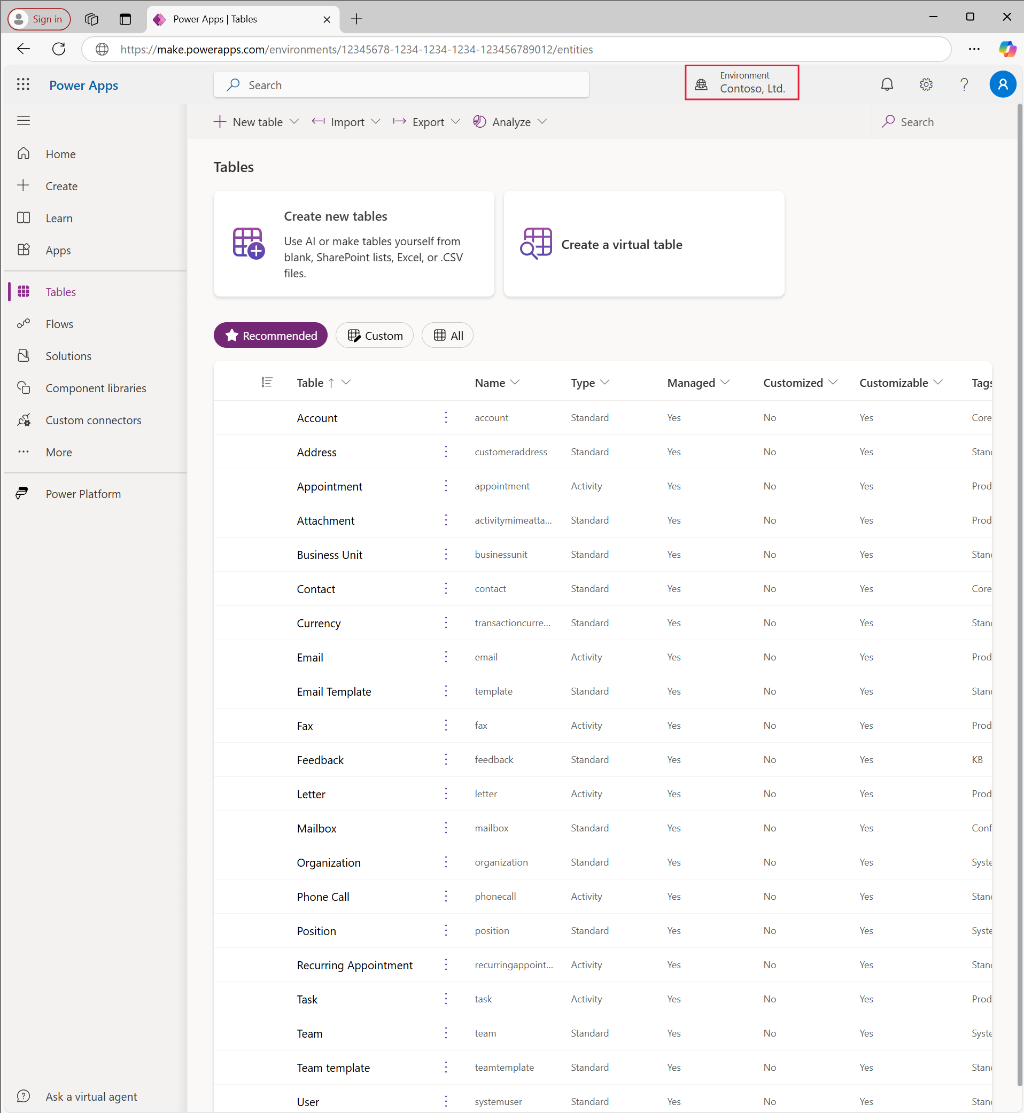Open Help with the question mark icon

(964, 84)
